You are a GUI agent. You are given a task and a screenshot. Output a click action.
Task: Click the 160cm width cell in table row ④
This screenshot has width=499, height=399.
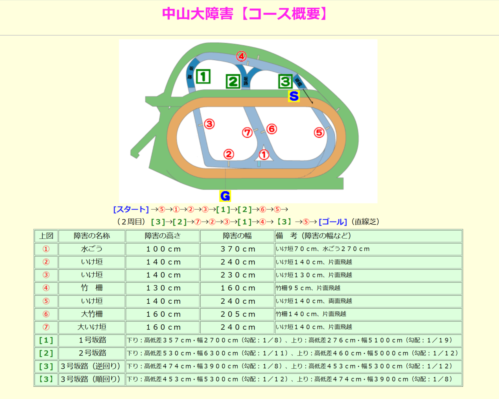pyautogui.click(x=237, y=288)
